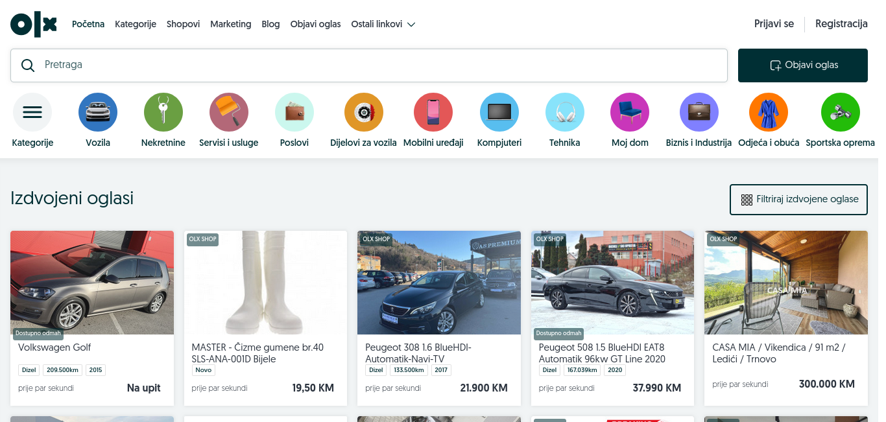886x422 pixels.
Task: Open the Peugeot 508 listing photo
Action: (x=612, y=283)
